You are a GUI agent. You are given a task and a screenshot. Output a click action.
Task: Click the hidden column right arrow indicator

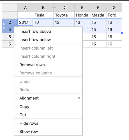click(x=55, y=7)
